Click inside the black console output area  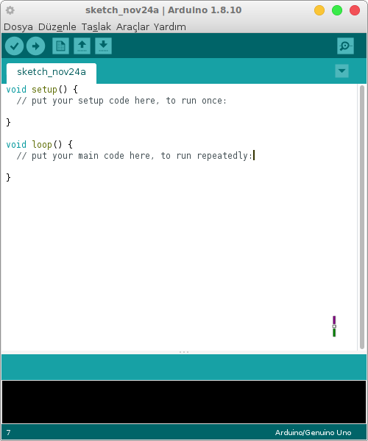click(x=184, y=402)
